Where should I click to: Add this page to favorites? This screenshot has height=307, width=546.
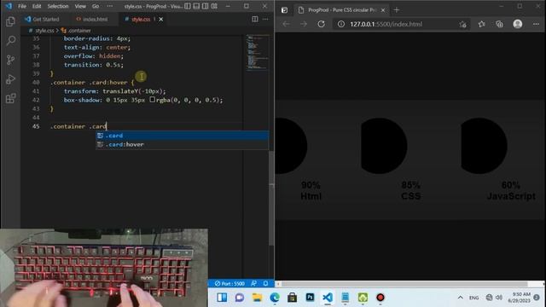[462, 24]
